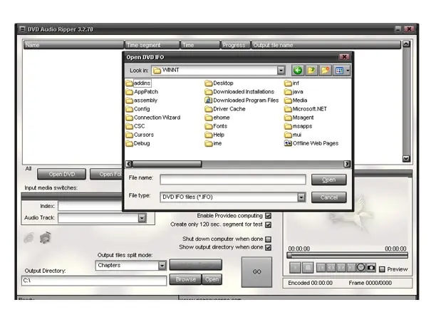436x327 pixels.
Task: Open the File type dropdown
Action: [x=301, y=197]
